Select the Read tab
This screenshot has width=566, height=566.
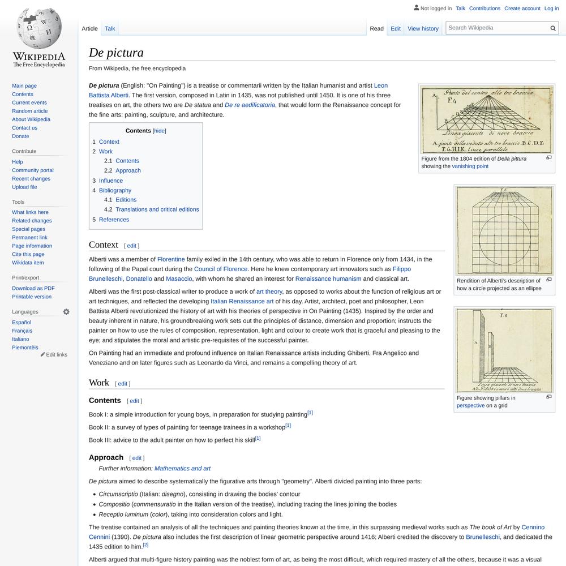pos(376,28)
